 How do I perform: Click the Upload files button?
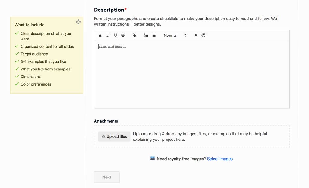(114, 136)
